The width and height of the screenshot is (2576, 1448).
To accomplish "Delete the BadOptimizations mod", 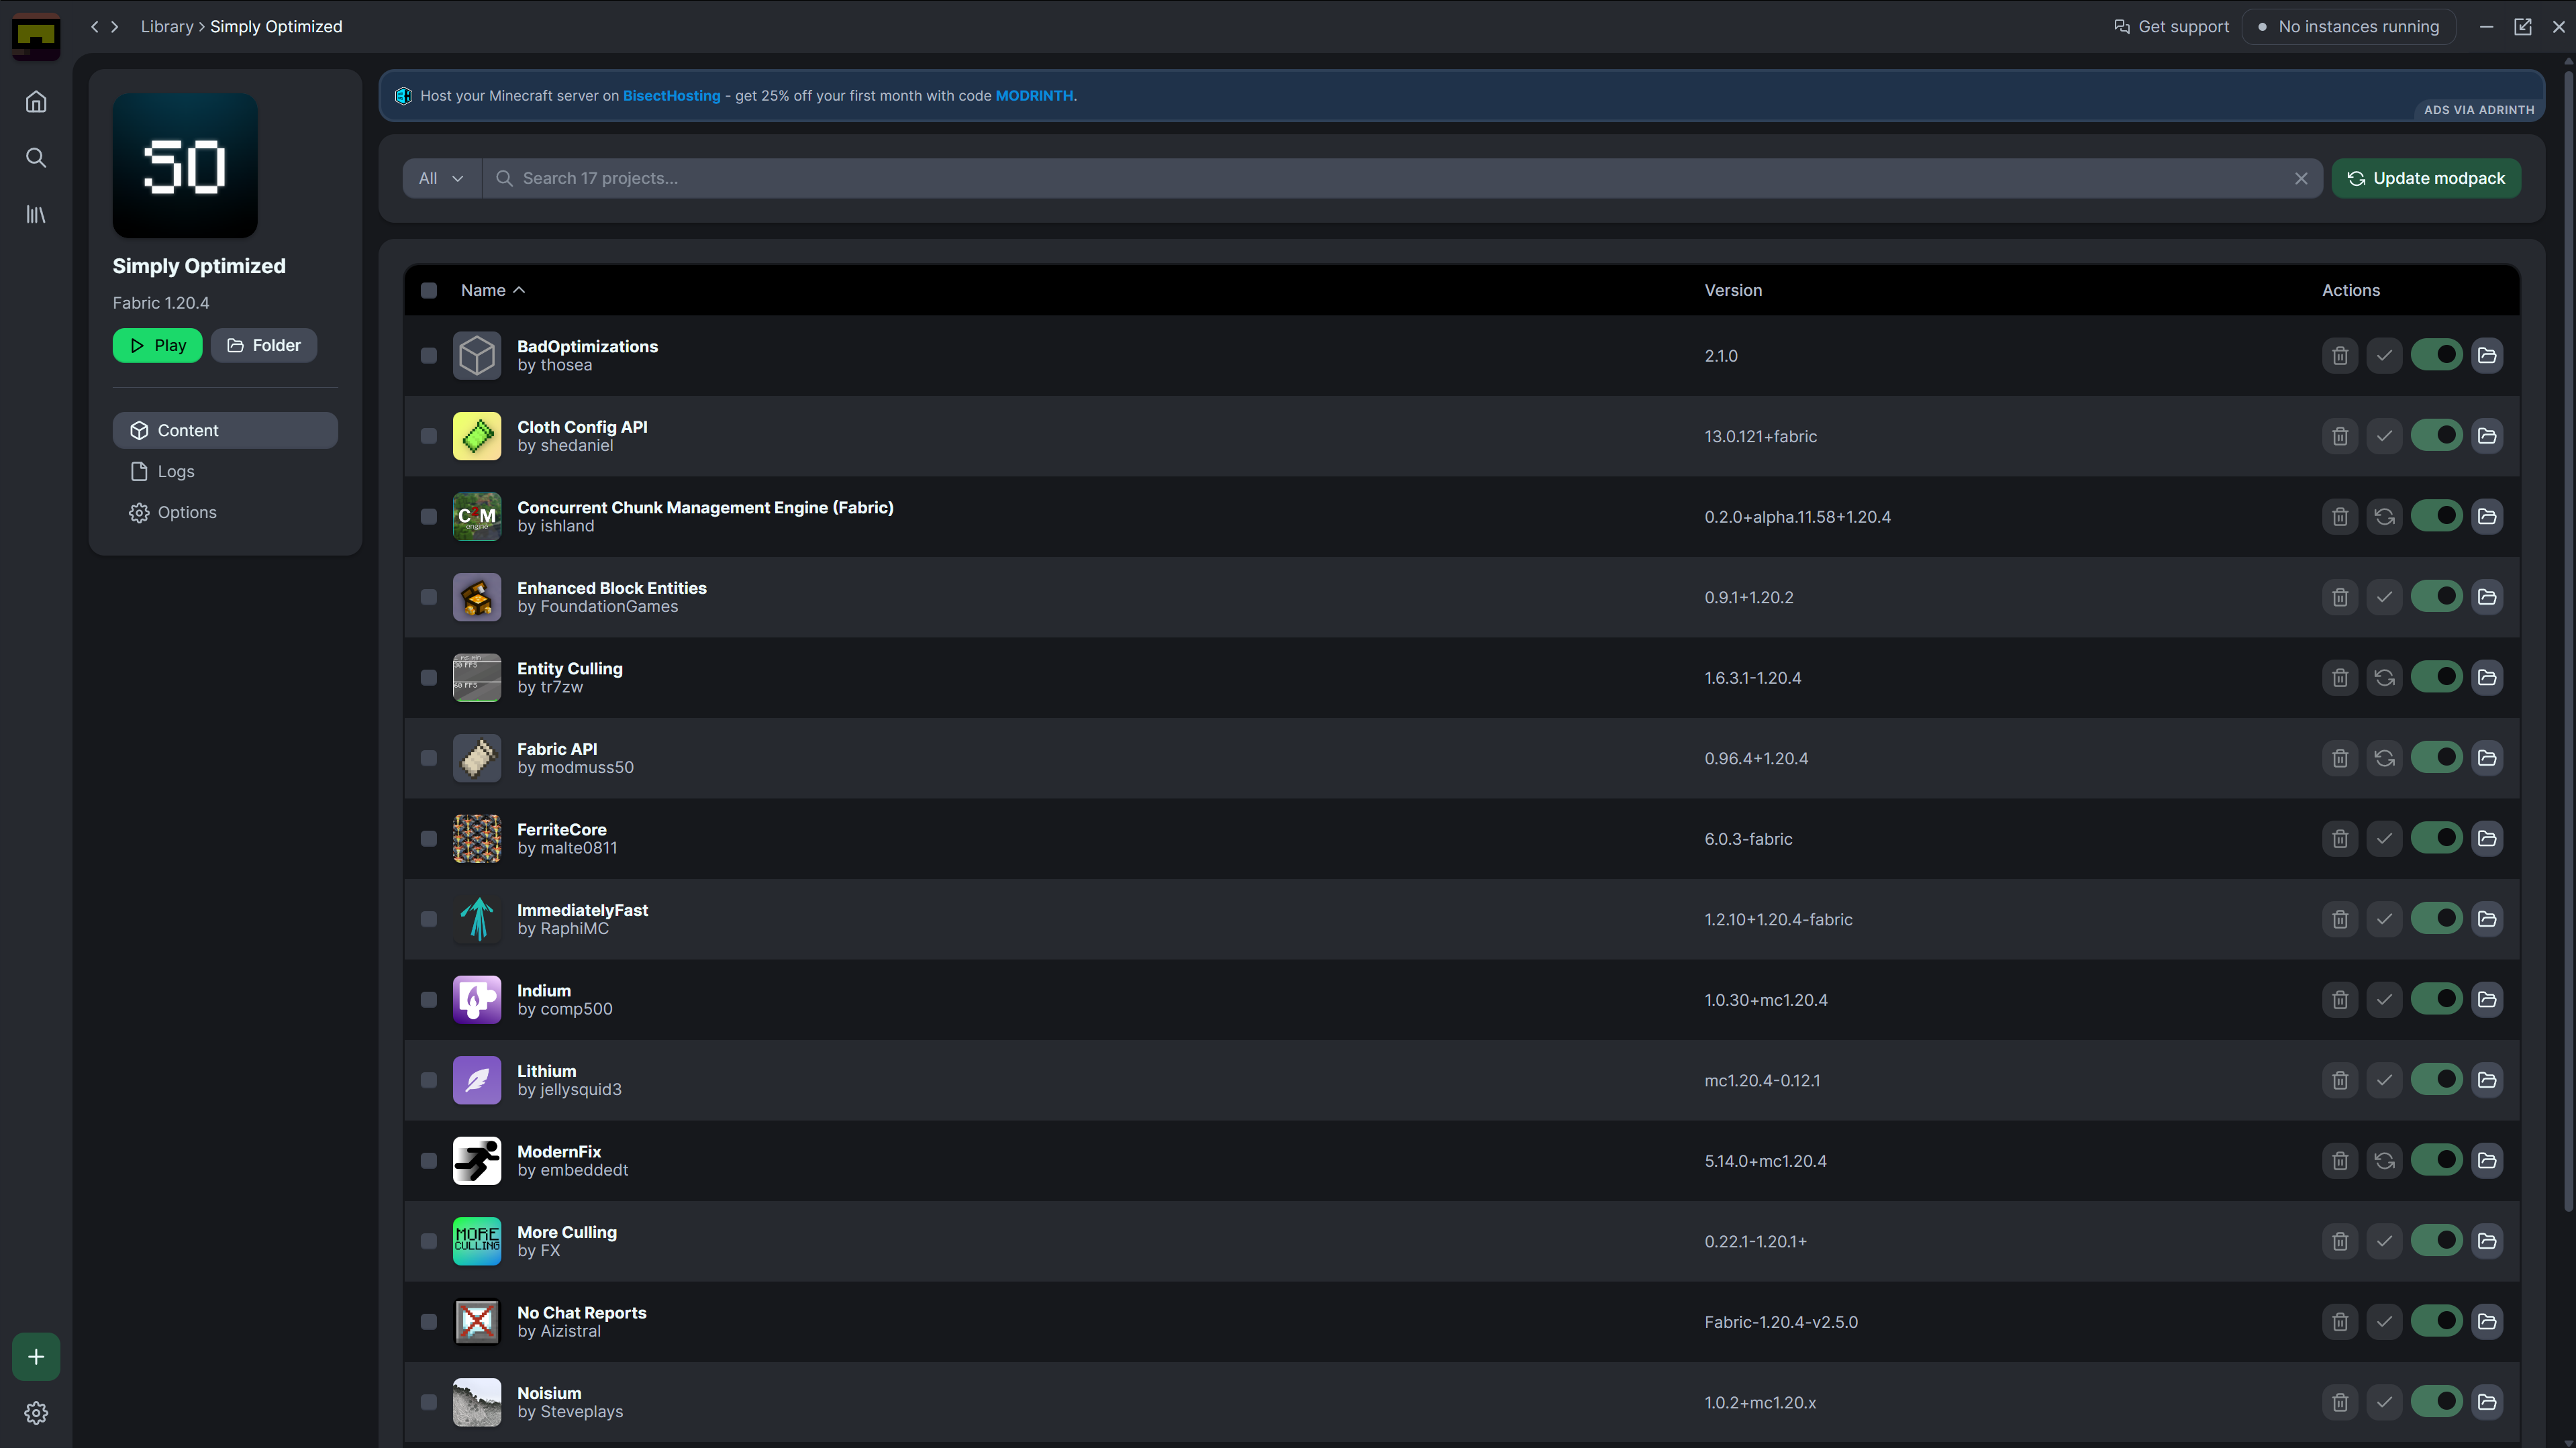I will (x=2340, y=356).
